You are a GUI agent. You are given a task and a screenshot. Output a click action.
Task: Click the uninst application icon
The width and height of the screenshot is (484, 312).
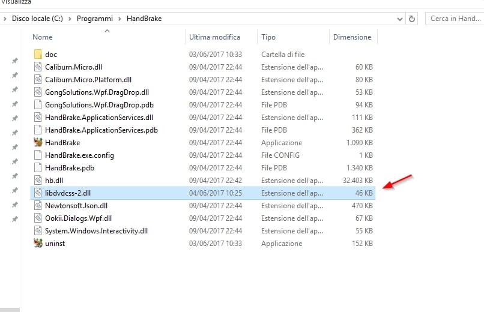point(38,243)
